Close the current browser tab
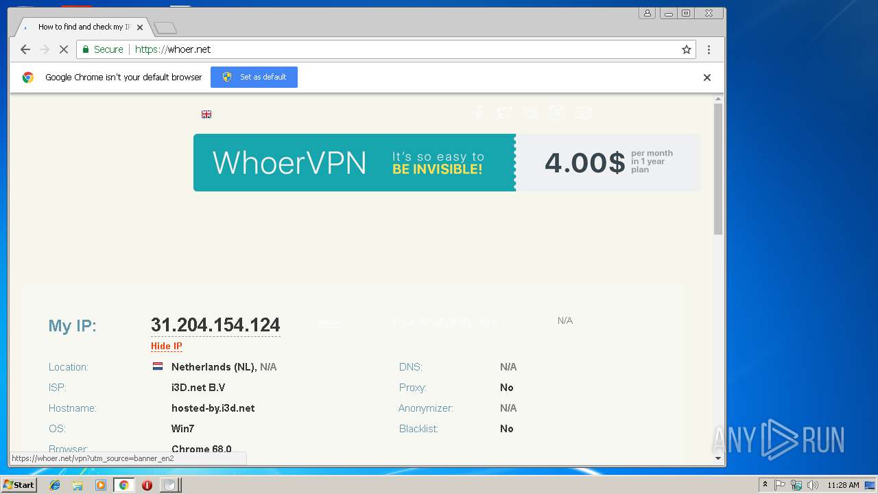 pos(140,27)
